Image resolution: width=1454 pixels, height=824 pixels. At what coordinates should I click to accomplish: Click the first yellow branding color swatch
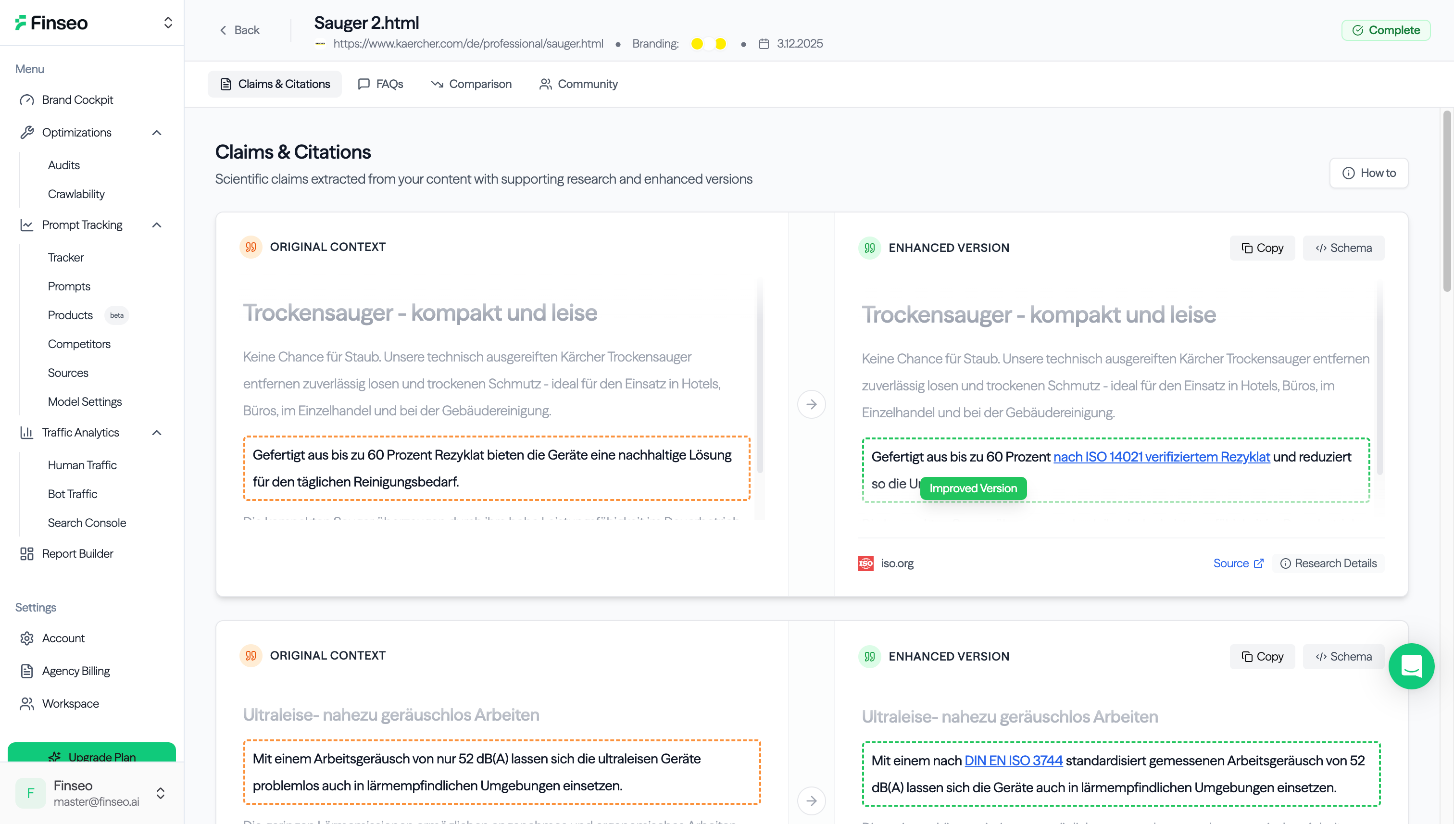pos(697,44)
